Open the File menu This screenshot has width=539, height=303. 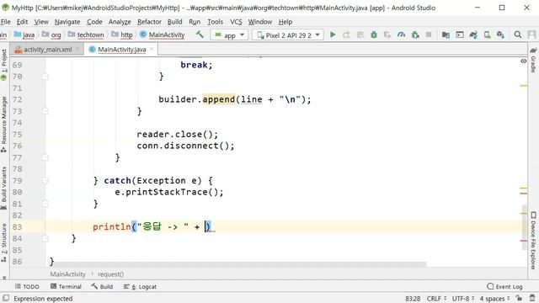point(6,22)
